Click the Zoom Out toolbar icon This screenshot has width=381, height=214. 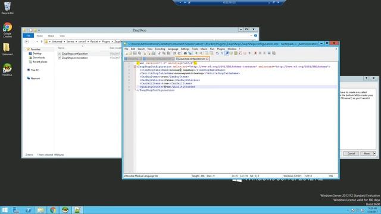(x=201, y=53)
